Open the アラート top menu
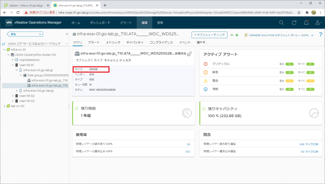 pyautogui.click(x=126, y=23)
